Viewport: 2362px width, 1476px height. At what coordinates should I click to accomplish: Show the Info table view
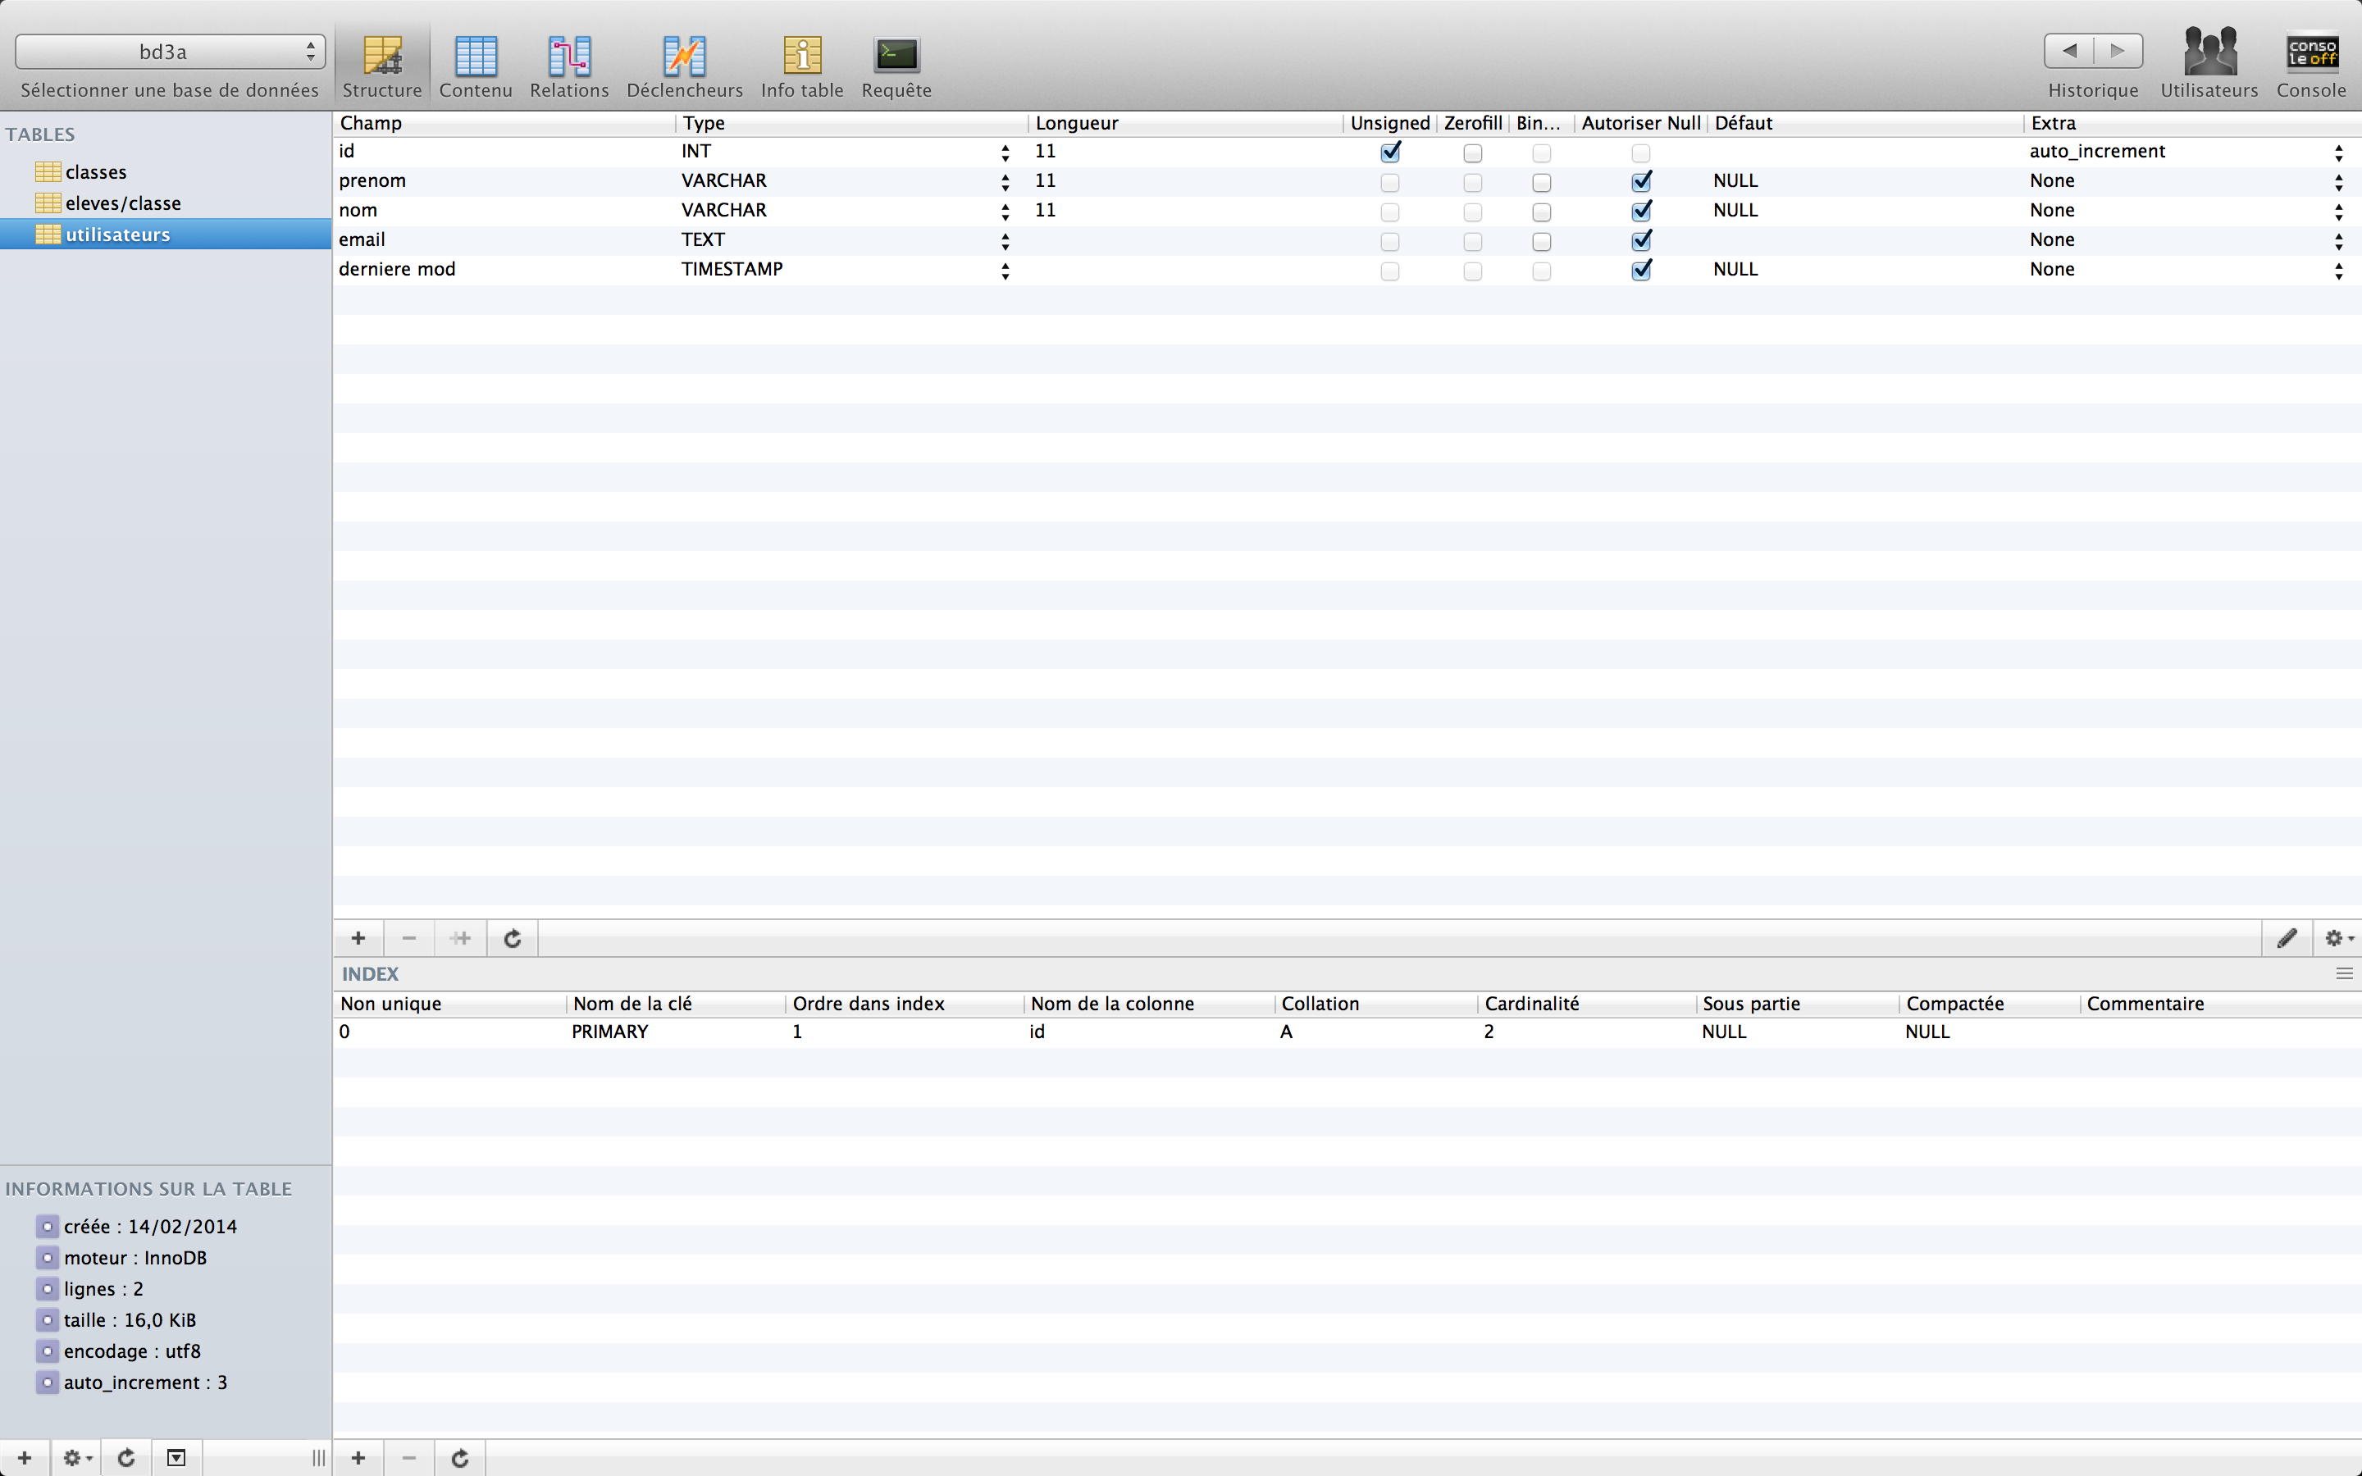[x=801, y=66]
